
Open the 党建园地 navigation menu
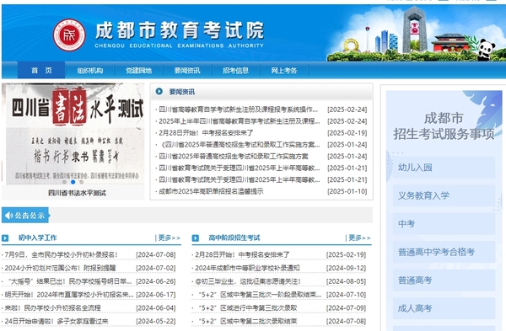(139, 71)
